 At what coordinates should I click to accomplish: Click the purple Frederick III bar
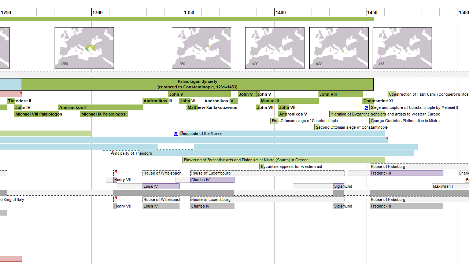click(x=406, y=173)
